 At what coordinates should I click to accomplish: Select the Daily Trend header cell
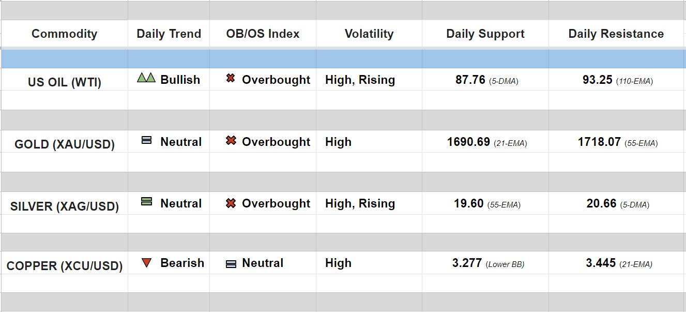169,34
